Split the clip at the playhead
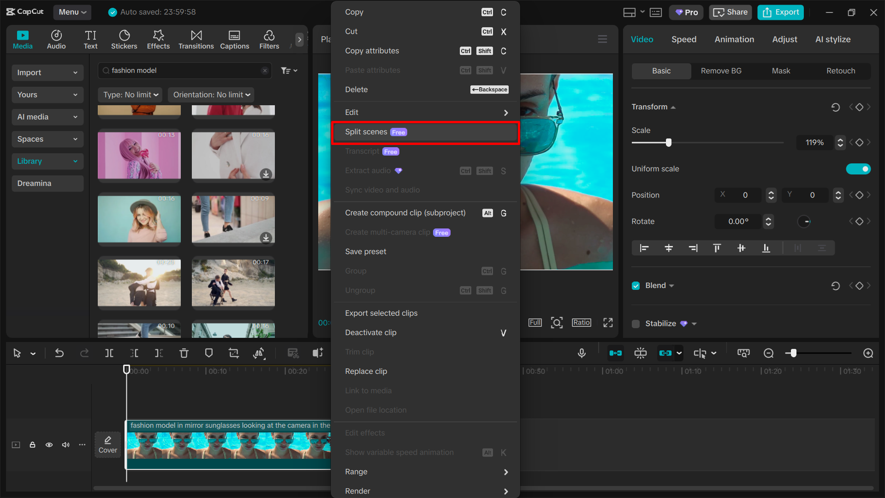 coord(109,353)
